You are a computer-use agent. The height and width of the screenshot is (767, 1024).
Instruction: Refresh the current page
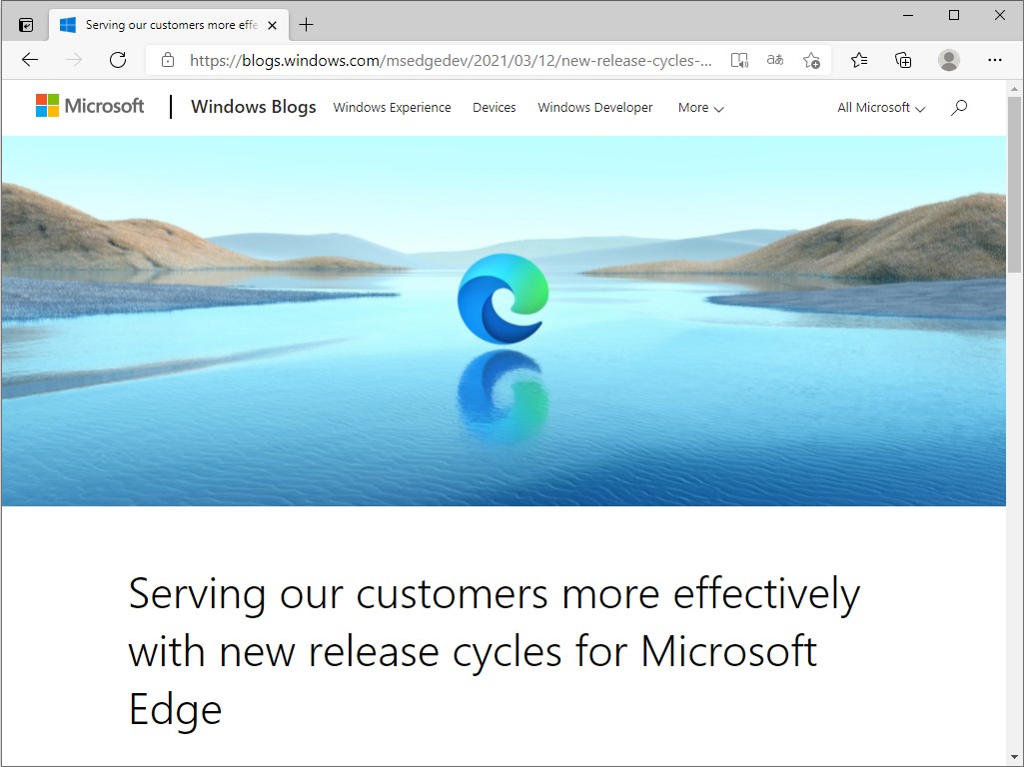(x=118, y=60)
